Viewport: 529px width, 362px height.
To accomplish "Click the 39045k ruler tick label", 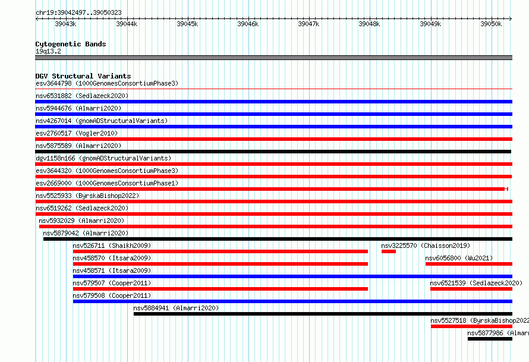I will [x=187, y=24].
